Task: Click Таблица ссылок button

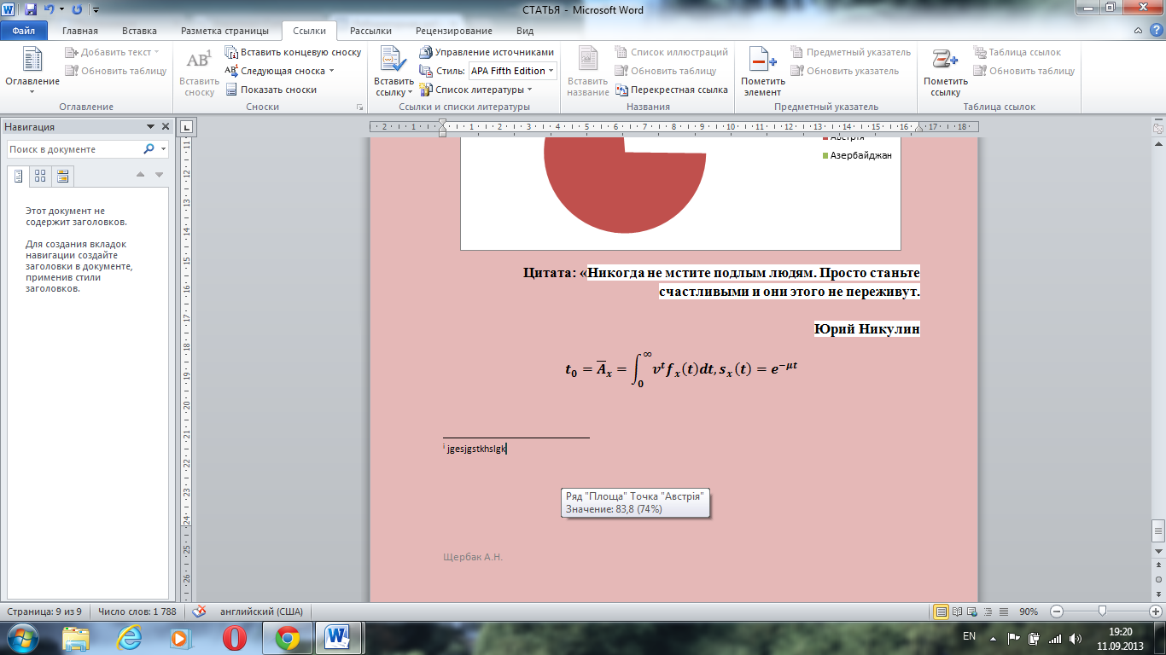Action: click(x=1016, y=52)
